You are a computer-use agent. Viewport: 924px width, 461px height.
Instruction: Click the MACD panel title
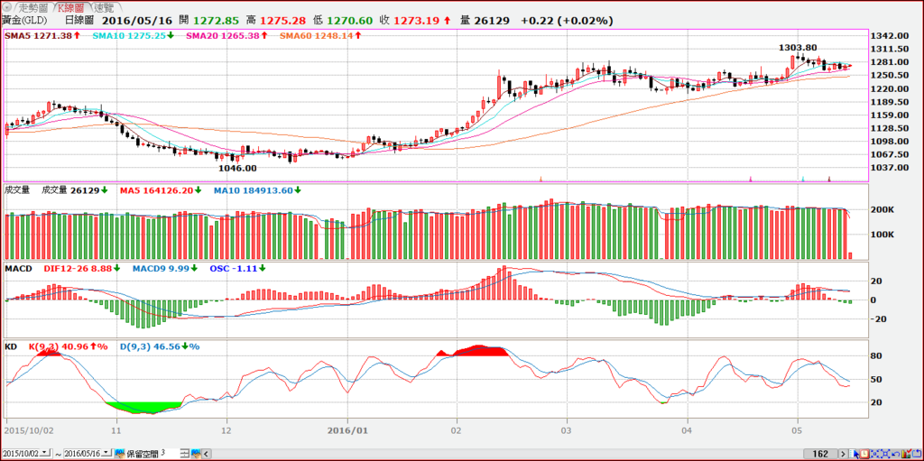point(18,268)
